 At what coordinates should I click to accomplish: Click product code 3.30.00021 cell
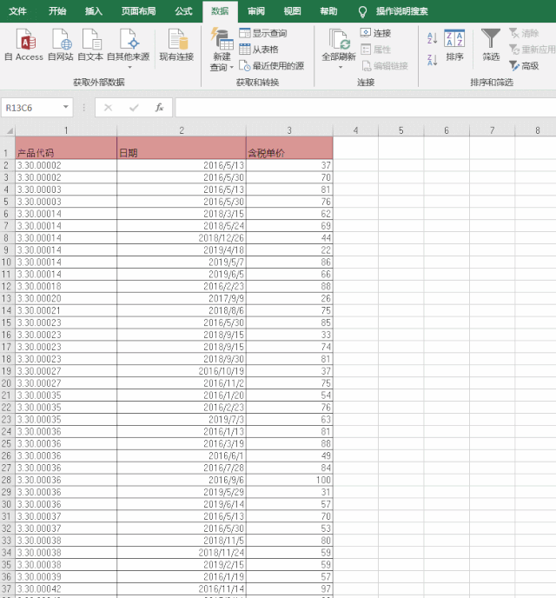66,311
